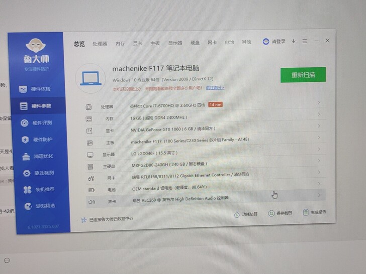Click the 主硬盘 disk row icon
This screenshot has width=366, height=274.
[90, 167]
